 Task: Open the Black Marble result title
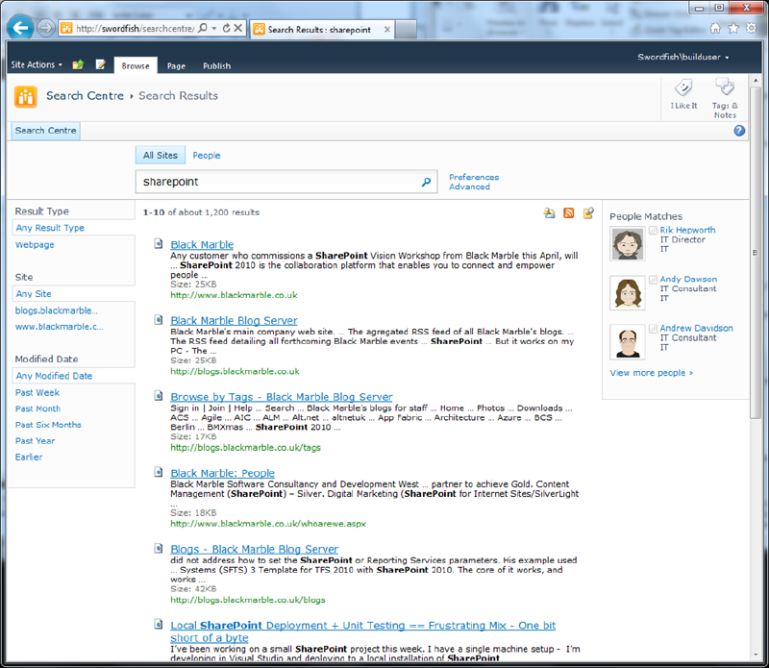click(x=202, y=244)
